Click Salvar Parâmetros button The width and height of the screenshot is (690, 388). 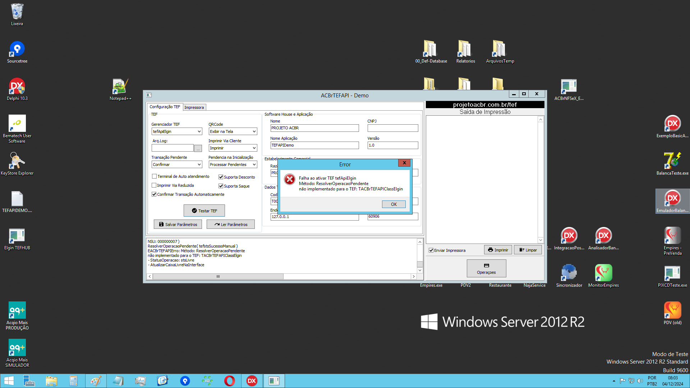[178, 224]
